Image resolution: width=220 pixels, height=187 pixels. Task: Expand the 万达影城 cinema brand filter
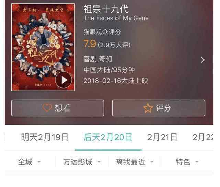[82, 162]
